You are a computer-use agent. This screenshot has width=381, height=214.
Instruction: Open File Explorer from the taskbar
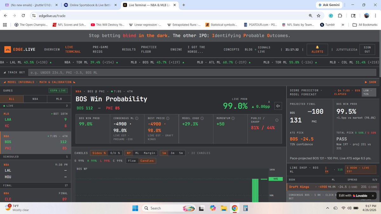pyautogui.click(x=224, y=208)
